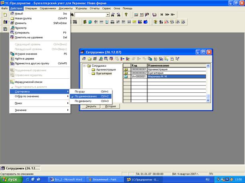The height and width of the screenshot is (183, 245).
Task: Click the question mark description icon in Сотрудники toolbar
Action: pos(172,59)
